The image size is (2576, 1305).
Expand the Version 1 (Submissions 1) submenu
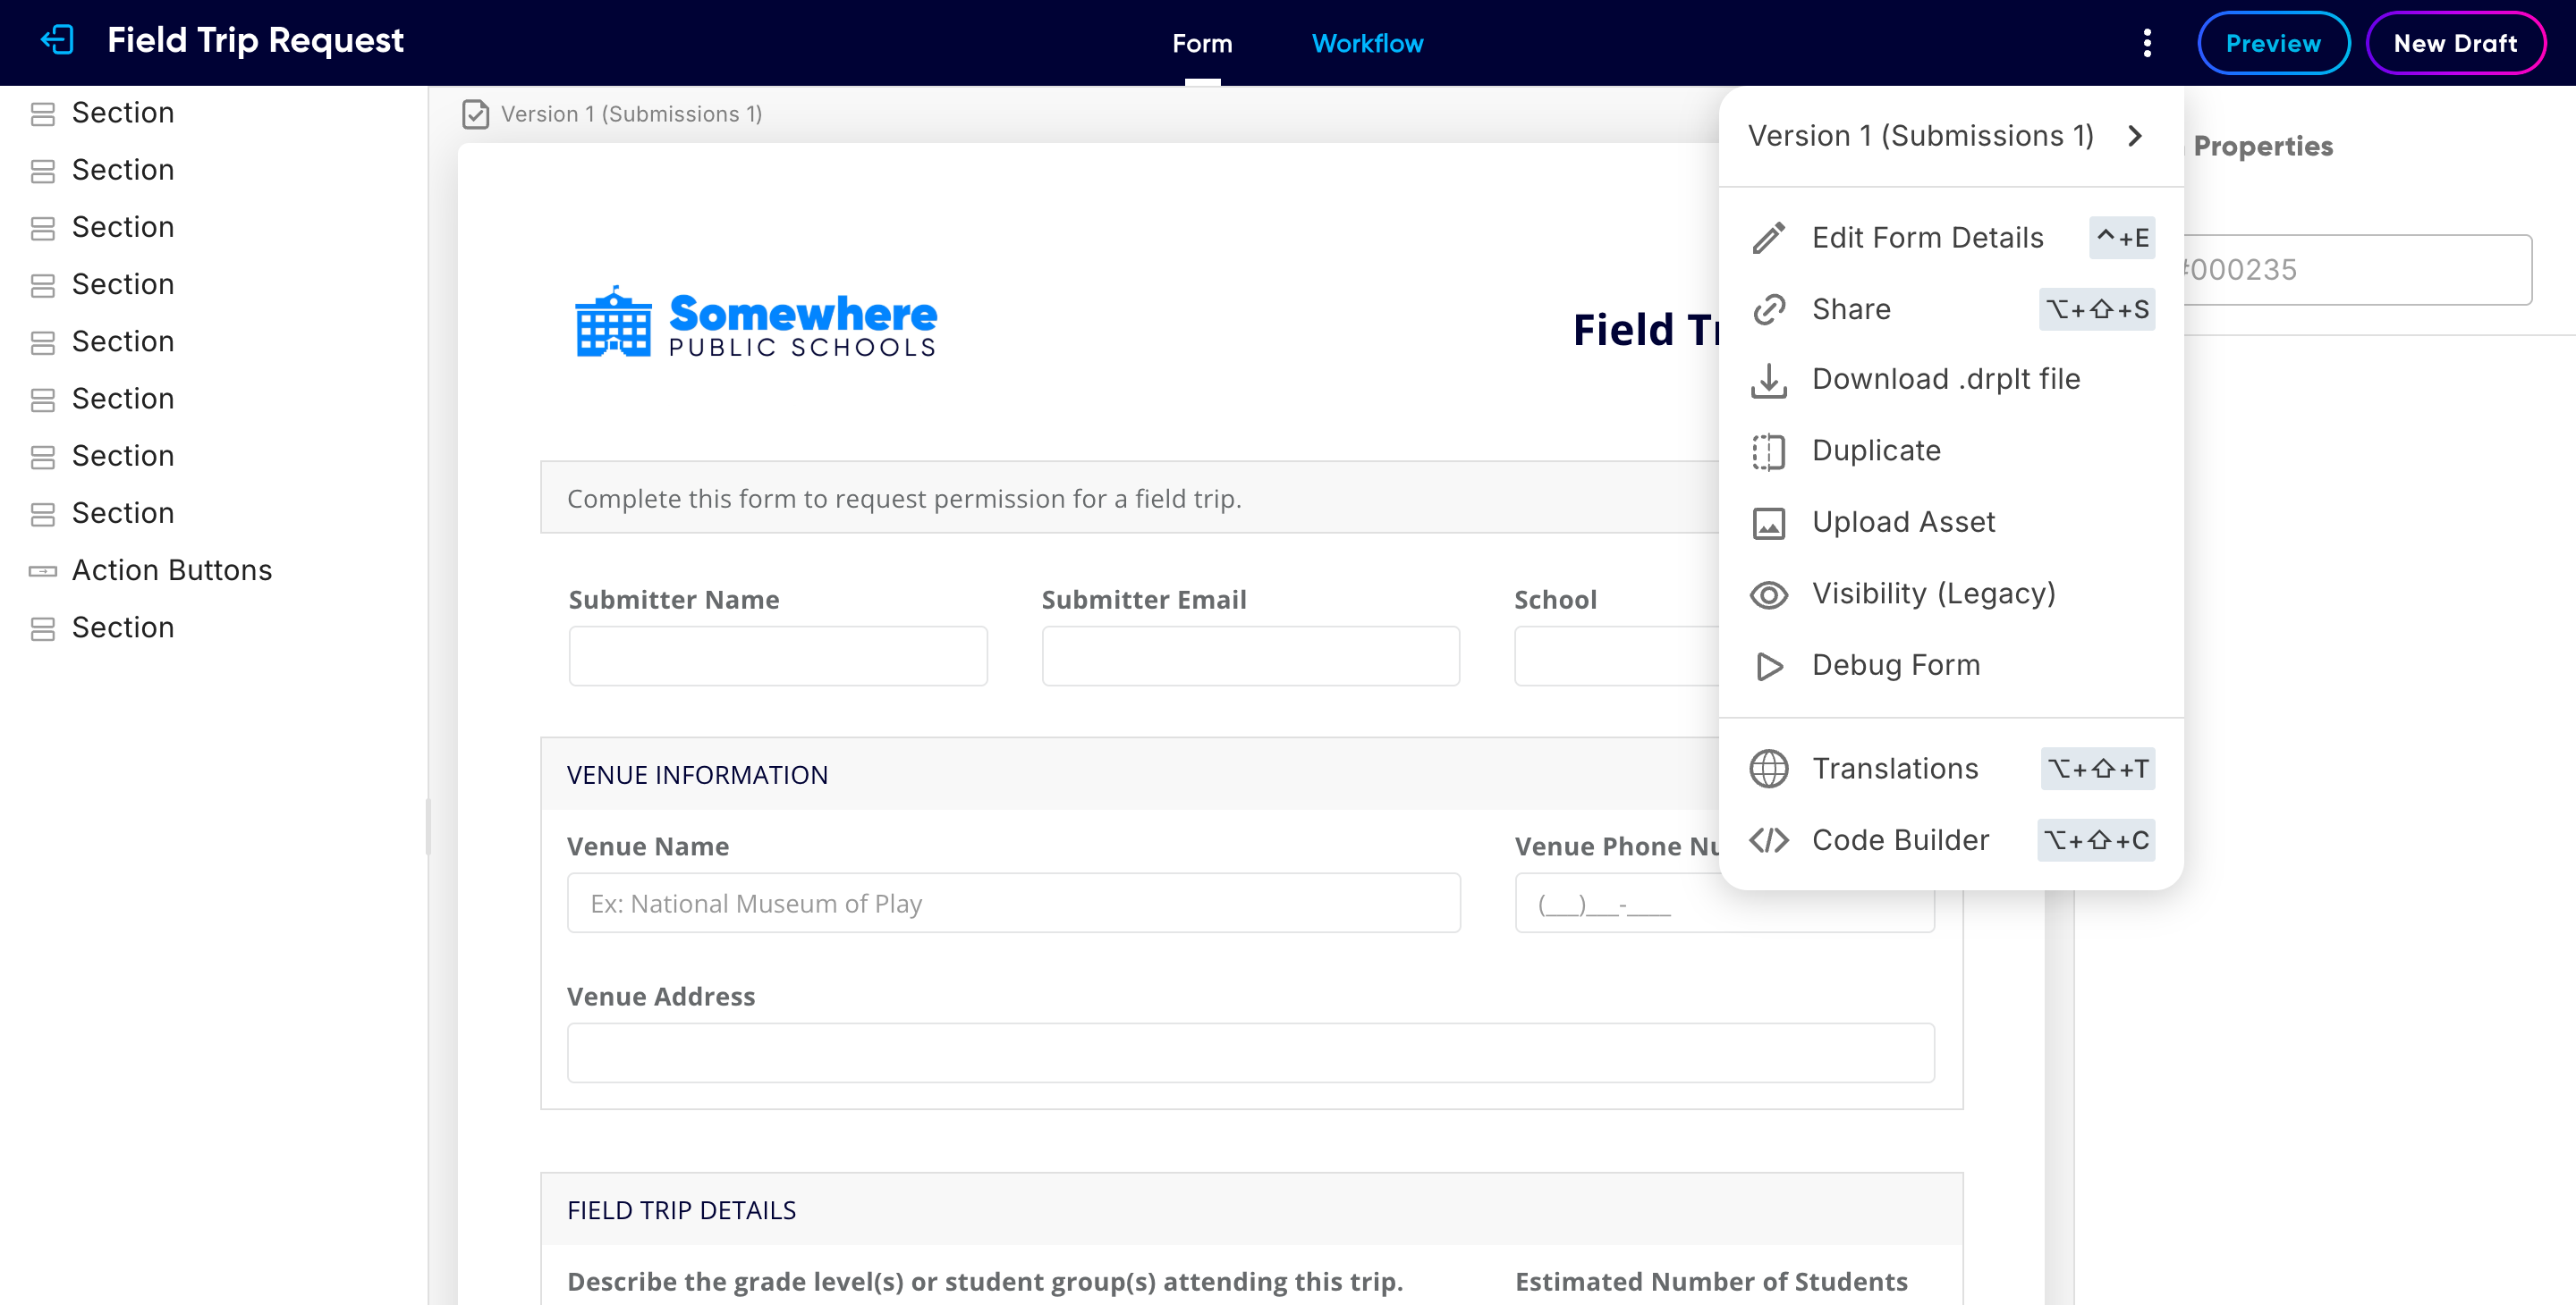click(1950, 136)
